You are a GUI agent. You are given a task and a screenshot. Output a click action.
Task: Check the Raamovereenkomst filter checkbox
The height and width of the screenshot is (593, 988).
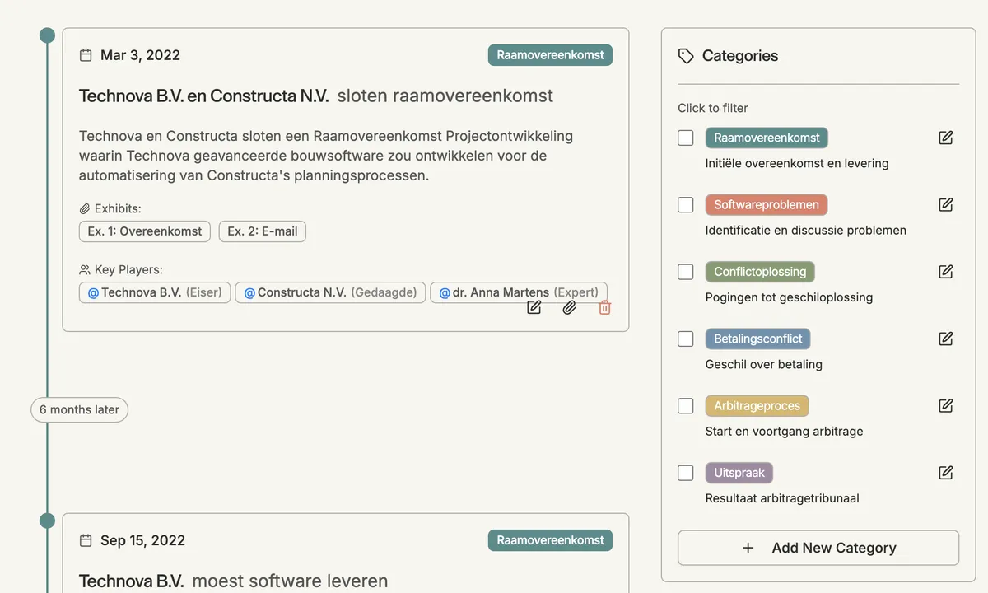[x=686, y=138]
